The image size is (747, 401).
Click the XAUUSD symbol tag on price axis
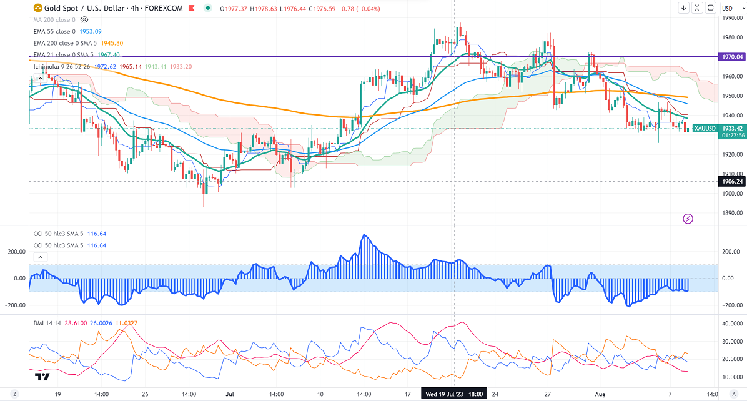(705, 128)
